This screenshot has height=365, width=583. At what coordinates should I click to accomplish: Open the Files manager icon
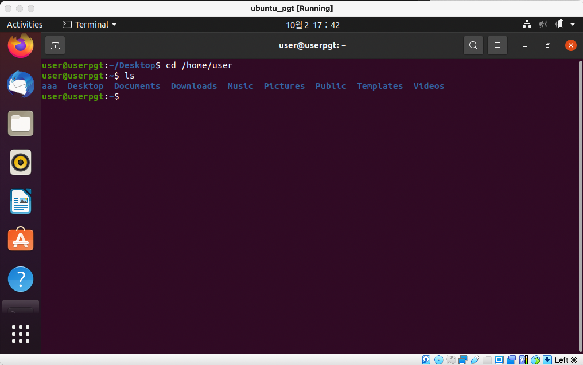point(21,123)
